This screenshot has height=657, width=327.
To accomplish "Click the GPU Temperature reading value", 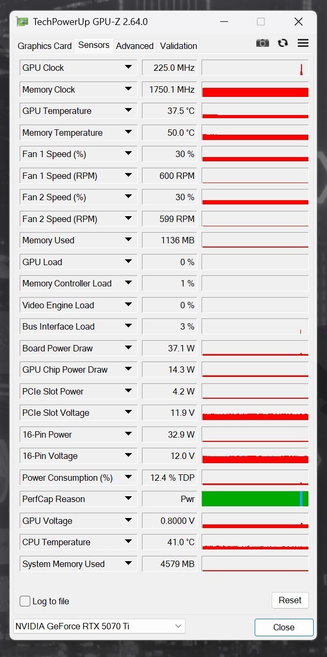I will (169, 111).
